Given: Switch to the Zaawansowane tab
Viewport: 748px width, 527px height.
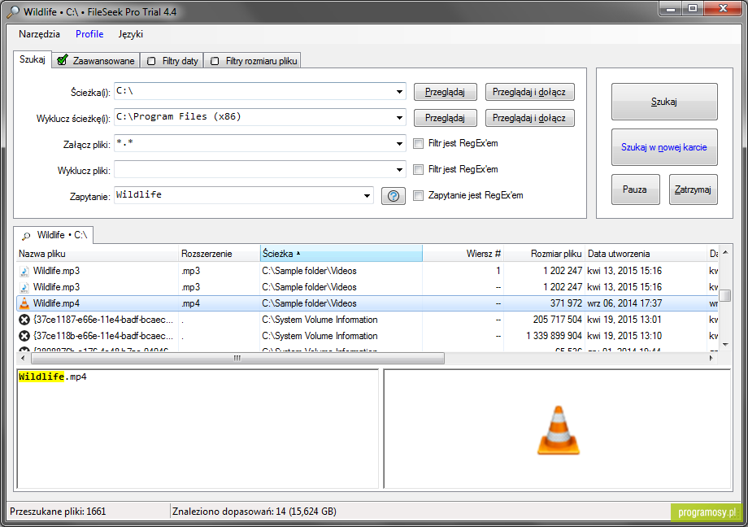Looking at the screenshot, I should point(97,61).
